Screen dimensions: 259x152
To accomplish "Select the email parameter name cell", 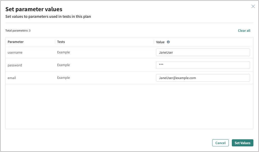I will point(12,78).
